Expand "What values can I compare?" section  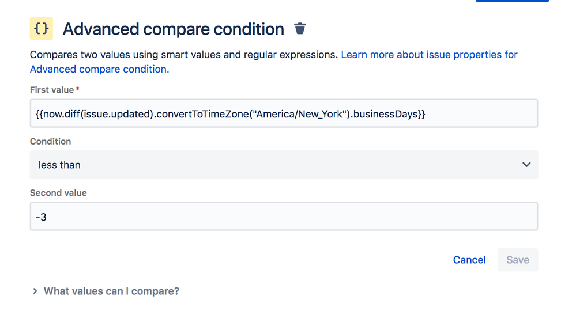(111, 291)
